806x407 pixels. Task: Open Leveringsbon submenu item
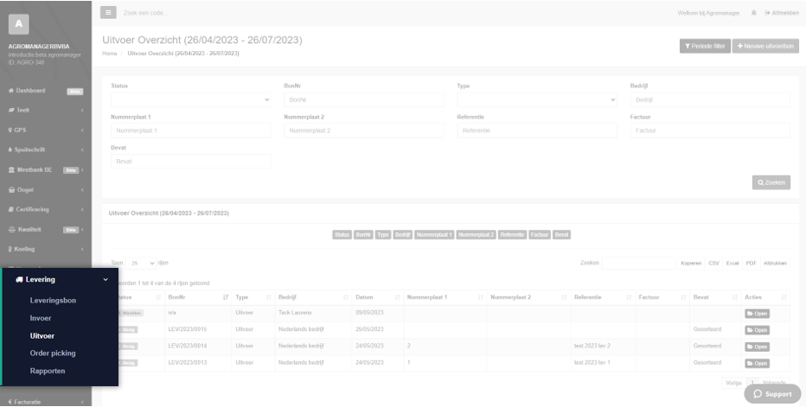point(53,300)
